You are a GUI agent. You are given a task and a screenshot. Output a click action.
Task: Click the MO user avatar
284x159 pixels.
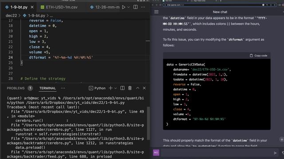(156, 152)
